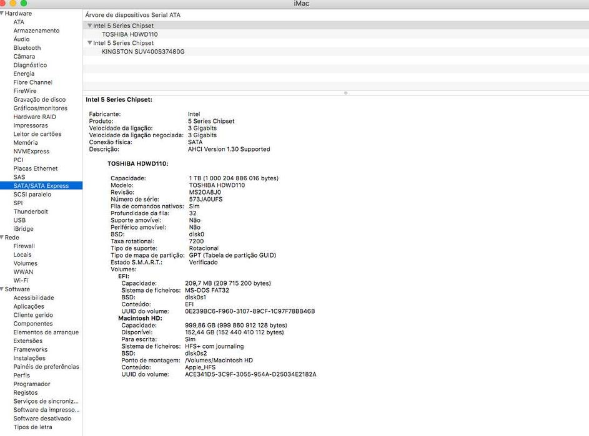Select Fibre Channel entry
Screen dimensions: 589x436
click(32, 82)
